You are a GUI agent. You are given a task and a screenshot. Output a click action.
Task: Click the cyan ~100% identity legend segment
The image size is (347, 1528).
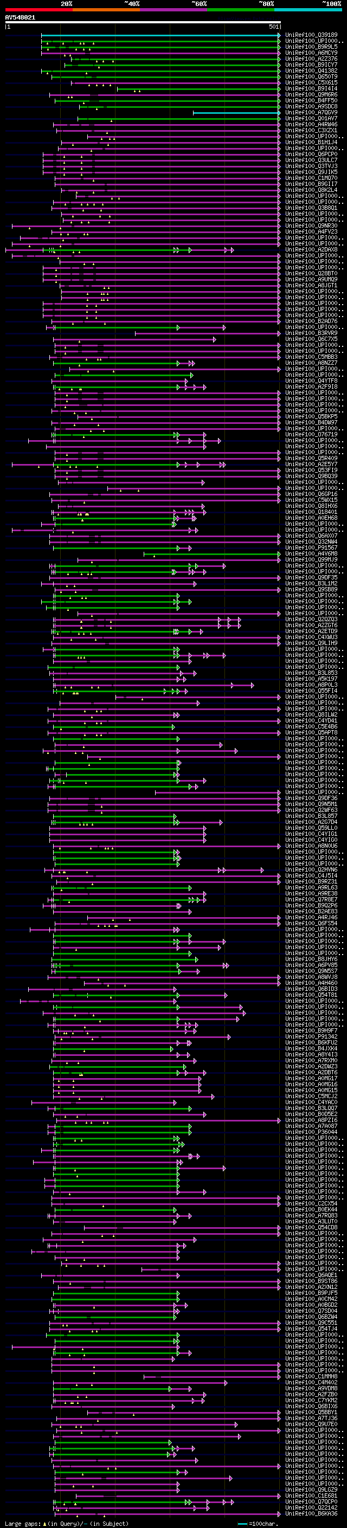(308, 10)
